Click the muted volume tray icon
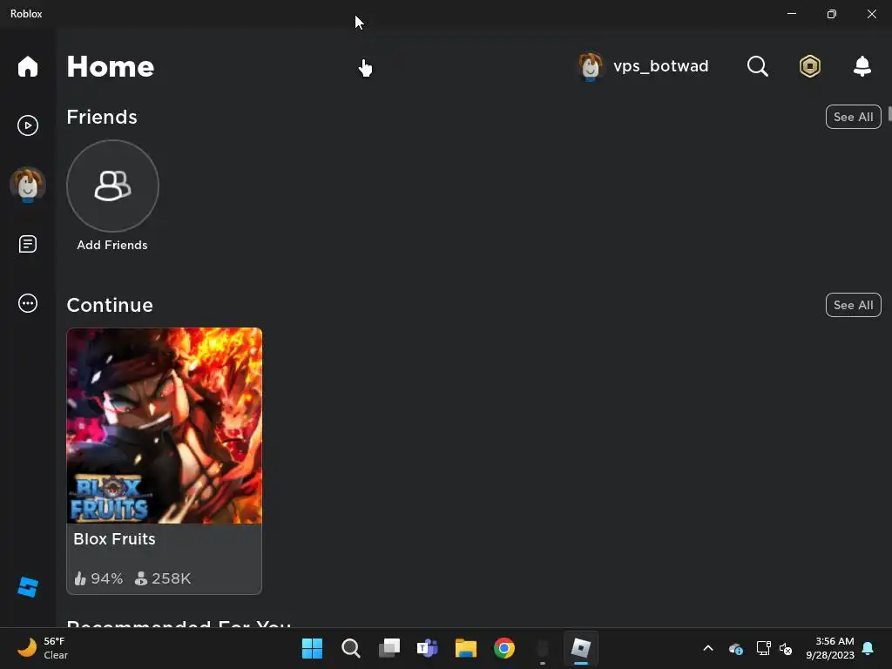Screen dimensions: 892x669 (786, 648)
